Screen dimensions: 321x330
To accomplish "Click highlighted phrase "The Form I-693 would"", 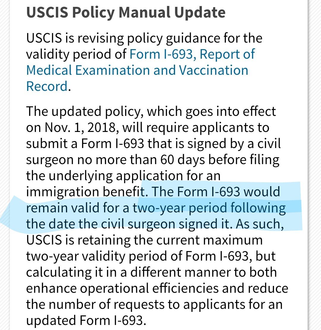I will [x=215, y=192].
